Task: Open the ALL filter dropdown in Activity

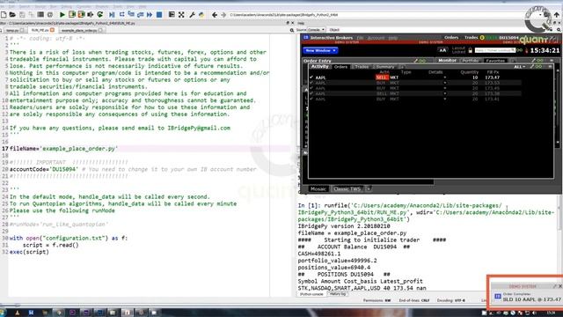Action: click(520, 67)
